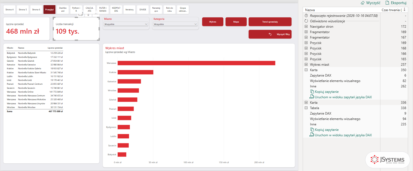Open the Python i R page tab

(x=76, y=9)
